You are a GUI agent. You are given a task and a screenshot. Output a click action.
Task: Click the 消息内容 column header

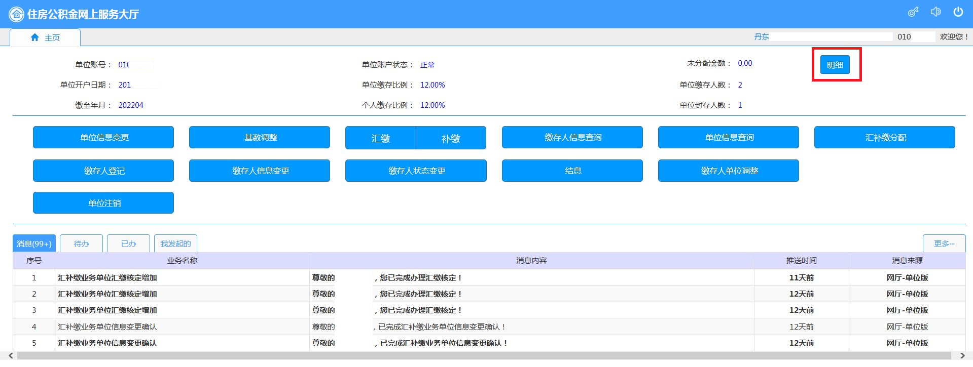tap(531, 260)
